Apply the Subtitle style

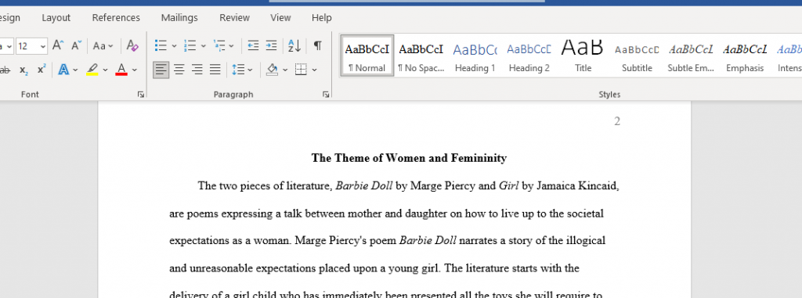point(637,56)
